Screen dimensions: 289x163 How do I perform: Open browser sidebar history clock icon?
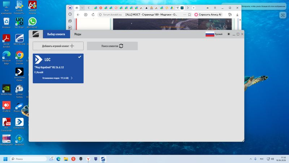pos(70,14)
